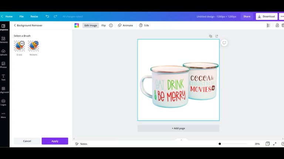Open the transparency checkerboard icon
The height and width of the screenshot is (159, 284).
268,25
